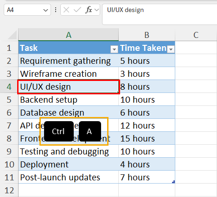Select the Database design cell
Screen dimensions: 217x197
pos(69,112)
